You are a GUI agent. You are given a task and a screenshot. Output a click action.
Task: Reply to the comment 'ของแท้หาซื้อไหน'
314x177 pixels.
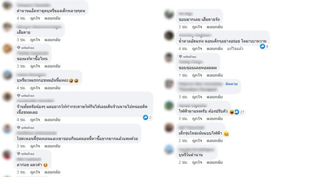click(52, 66)
